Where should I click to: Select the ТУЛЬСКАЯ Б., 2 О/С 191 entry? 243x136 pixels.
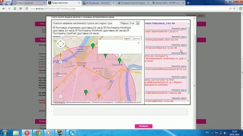click(160, 23)
